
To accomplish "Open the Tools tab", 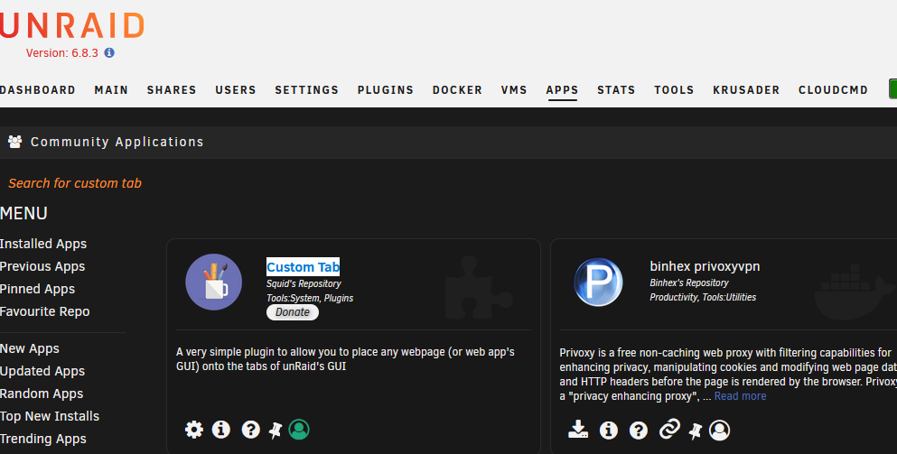I will click(x=674, y=89).
